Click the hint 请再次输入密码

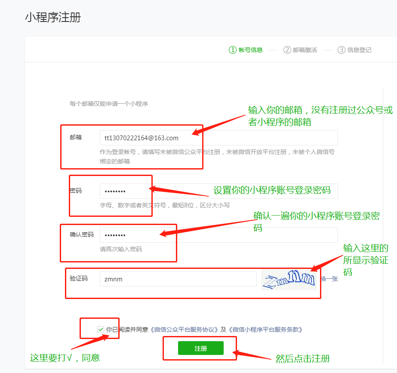click(121, 249)
